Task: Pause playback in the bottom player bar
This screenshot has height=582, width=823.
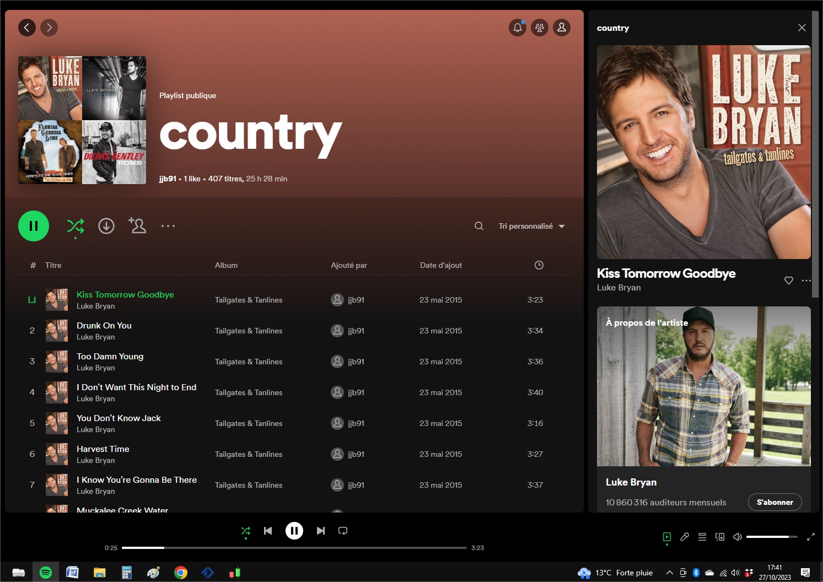Action: 294,531
